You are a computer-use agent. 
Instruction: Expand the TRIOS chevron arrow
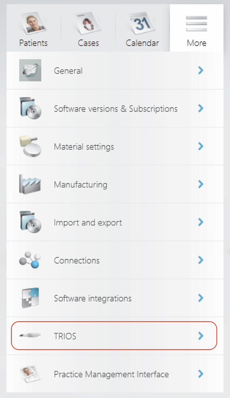pyautogui.click(x=201, y=336)
